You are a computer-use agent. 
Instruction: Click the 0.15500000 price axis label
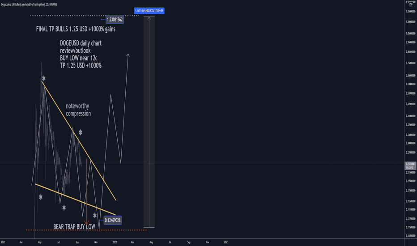(x=411, y=201)
